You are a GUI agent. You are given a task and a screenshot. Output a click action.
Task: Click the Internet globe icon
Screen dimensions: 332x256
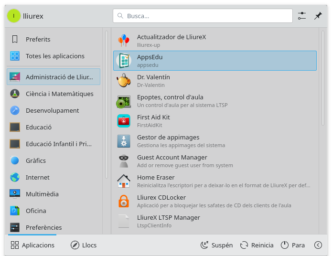[15, 177]
